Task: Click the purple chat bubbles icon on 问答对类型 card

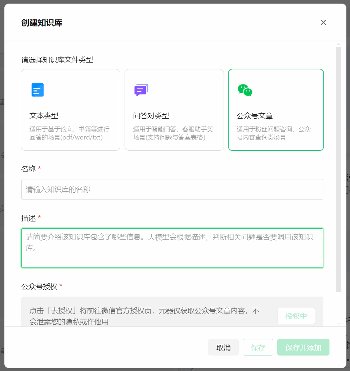Action: click(x=141, y=90)
